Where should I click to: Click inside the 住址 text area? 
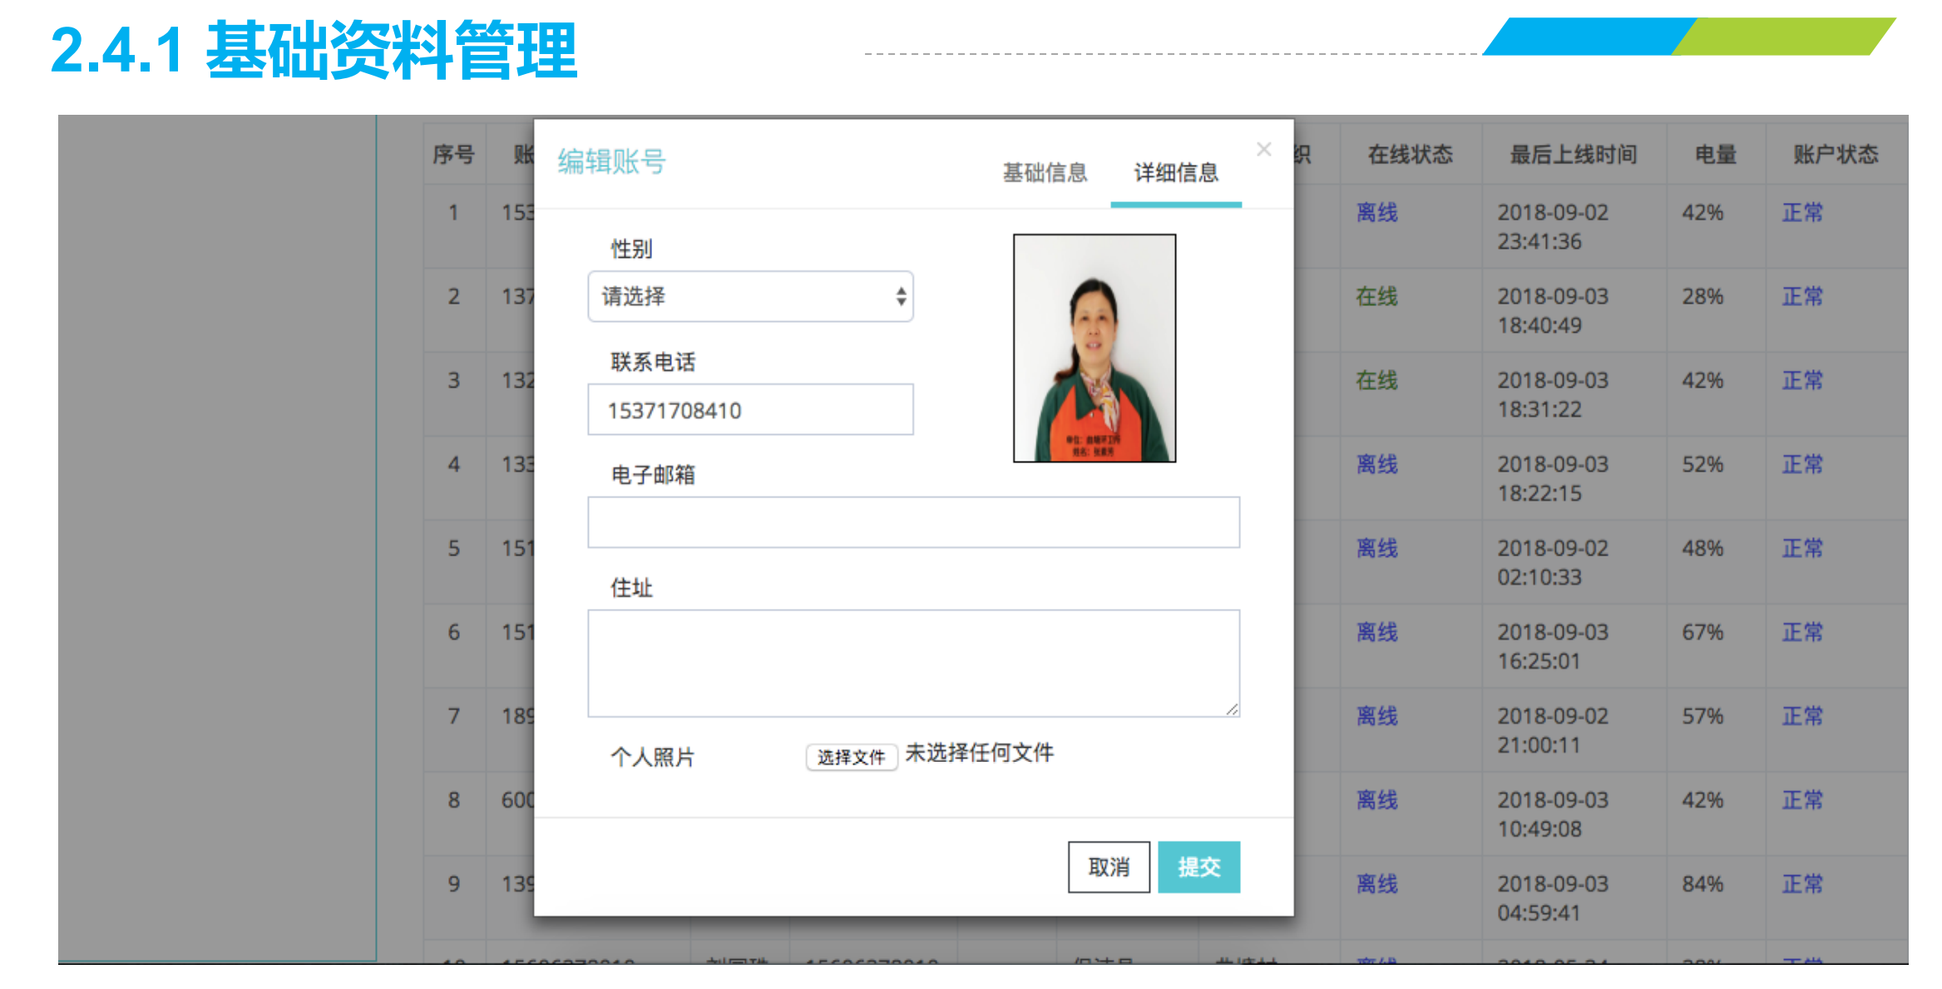pos(913,663)
